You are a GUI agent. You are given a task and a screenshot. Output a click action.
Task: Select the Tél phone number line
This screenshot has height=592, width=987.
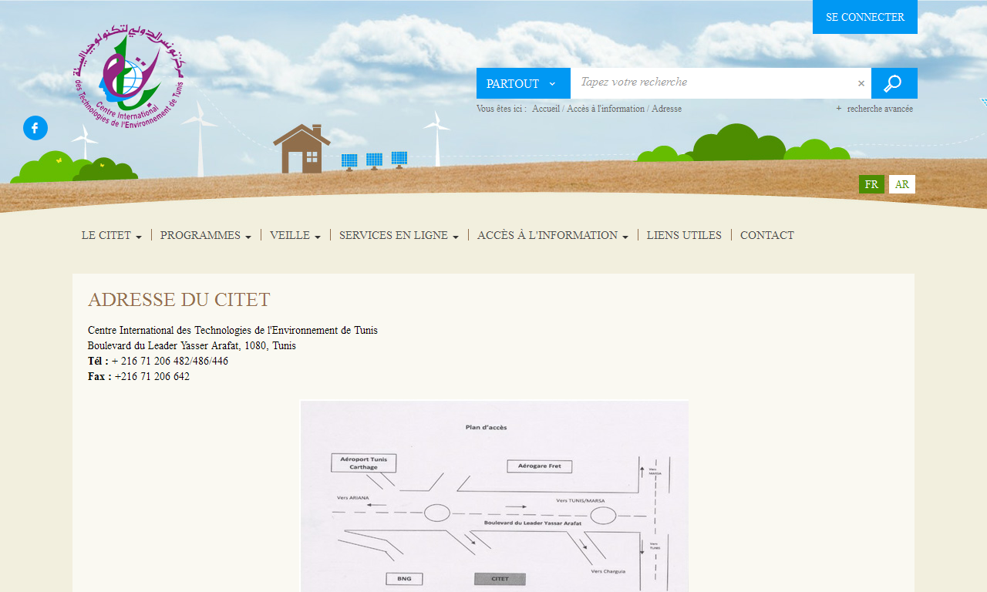pos(158,361)
